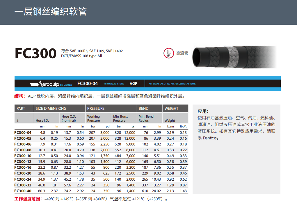Select part number FC300-10
Image resolution: width=297 pixels, height=205 pixels.
(x=23, y=156)
